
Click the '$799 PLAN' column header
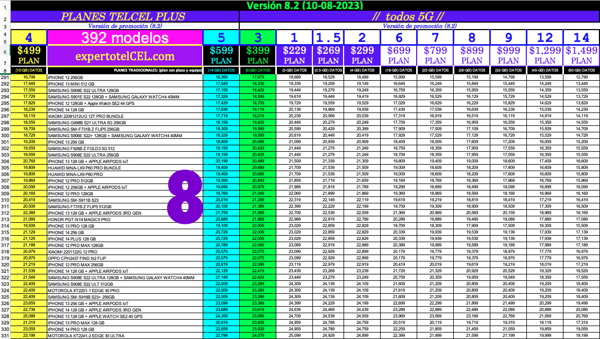(x=435, y=56)
